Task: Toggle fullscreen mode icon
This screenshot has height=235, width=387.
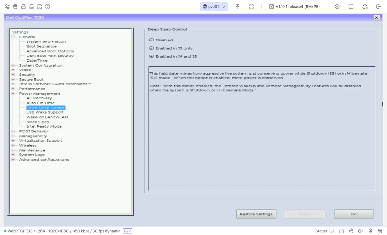Action: [x=252, y=7]
